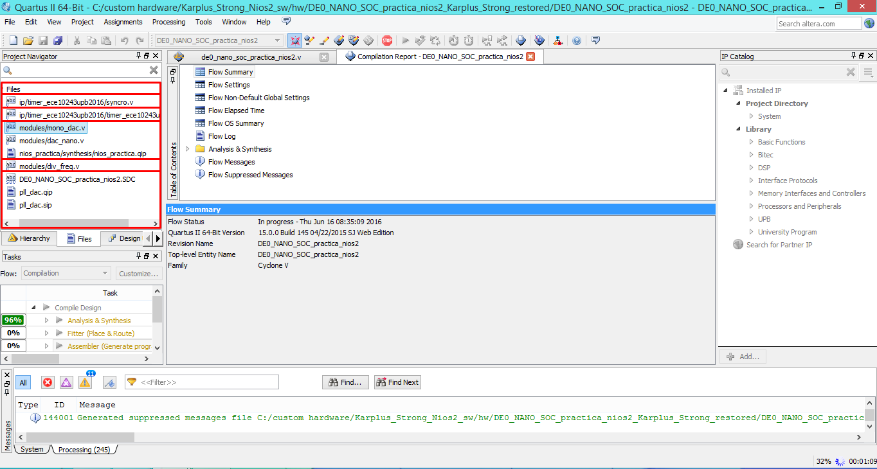This screenshot has height=469, width=877.
Task: Click the Open file folder icon
Action: coord(28,40)
